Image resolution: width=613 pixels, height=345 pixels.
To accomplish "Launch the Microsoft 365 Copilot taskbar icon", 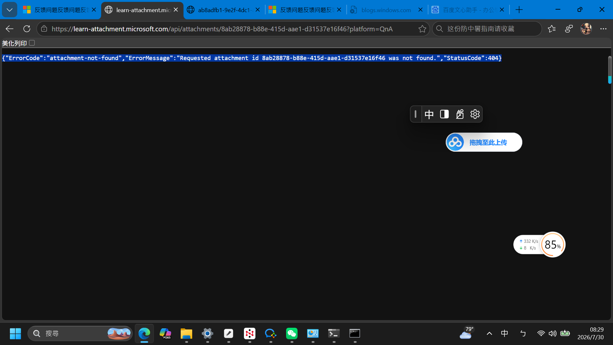I will coord(165,333).
